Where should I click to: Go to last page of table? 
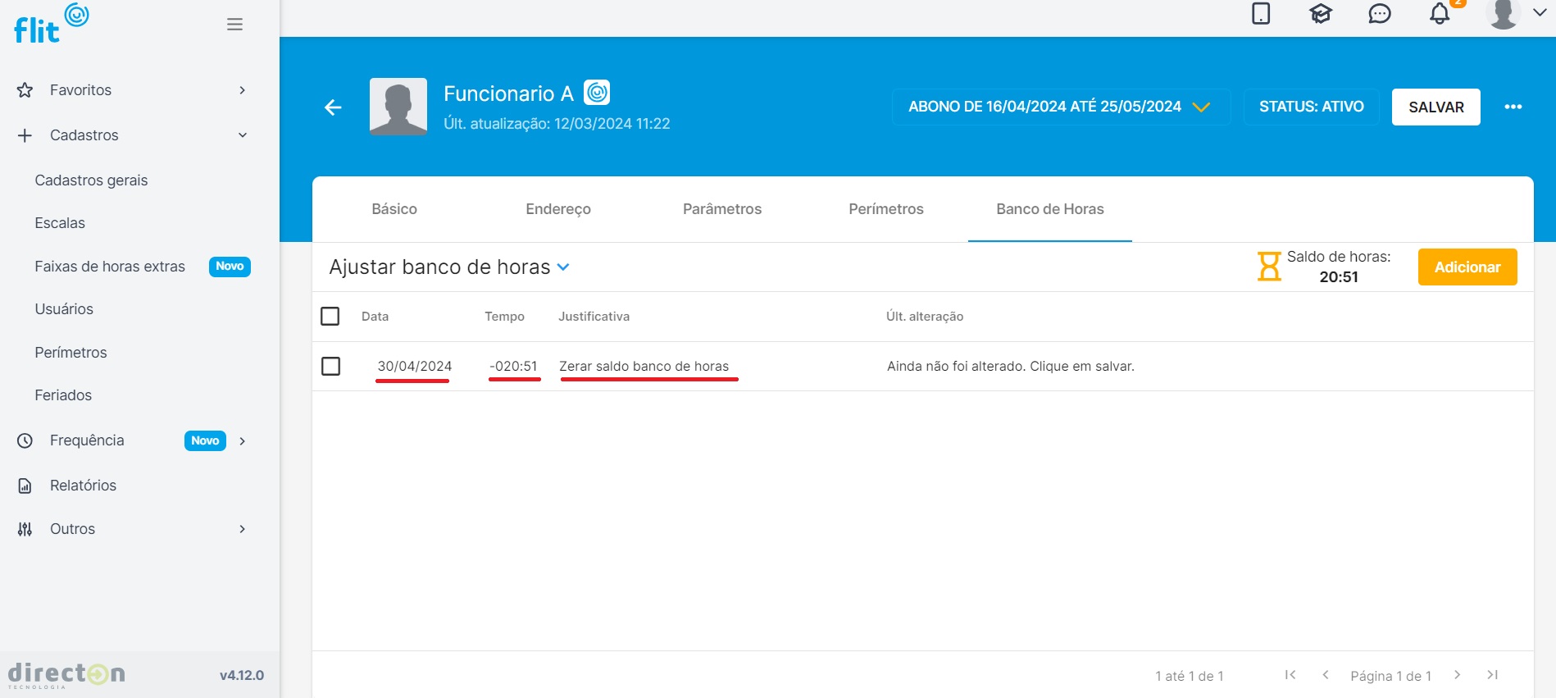point(1493,675)
